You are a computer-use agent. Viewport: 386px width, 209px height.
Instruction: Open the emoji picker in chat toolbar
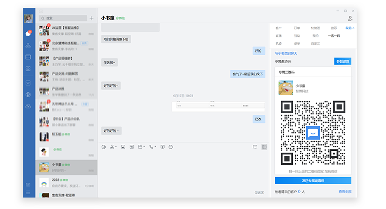tap(104, 147)
